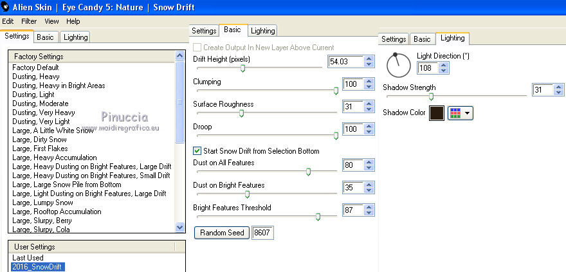This screenshot has width=566, height=272.
Task: Open the View menu
Action: coord(51,21)
